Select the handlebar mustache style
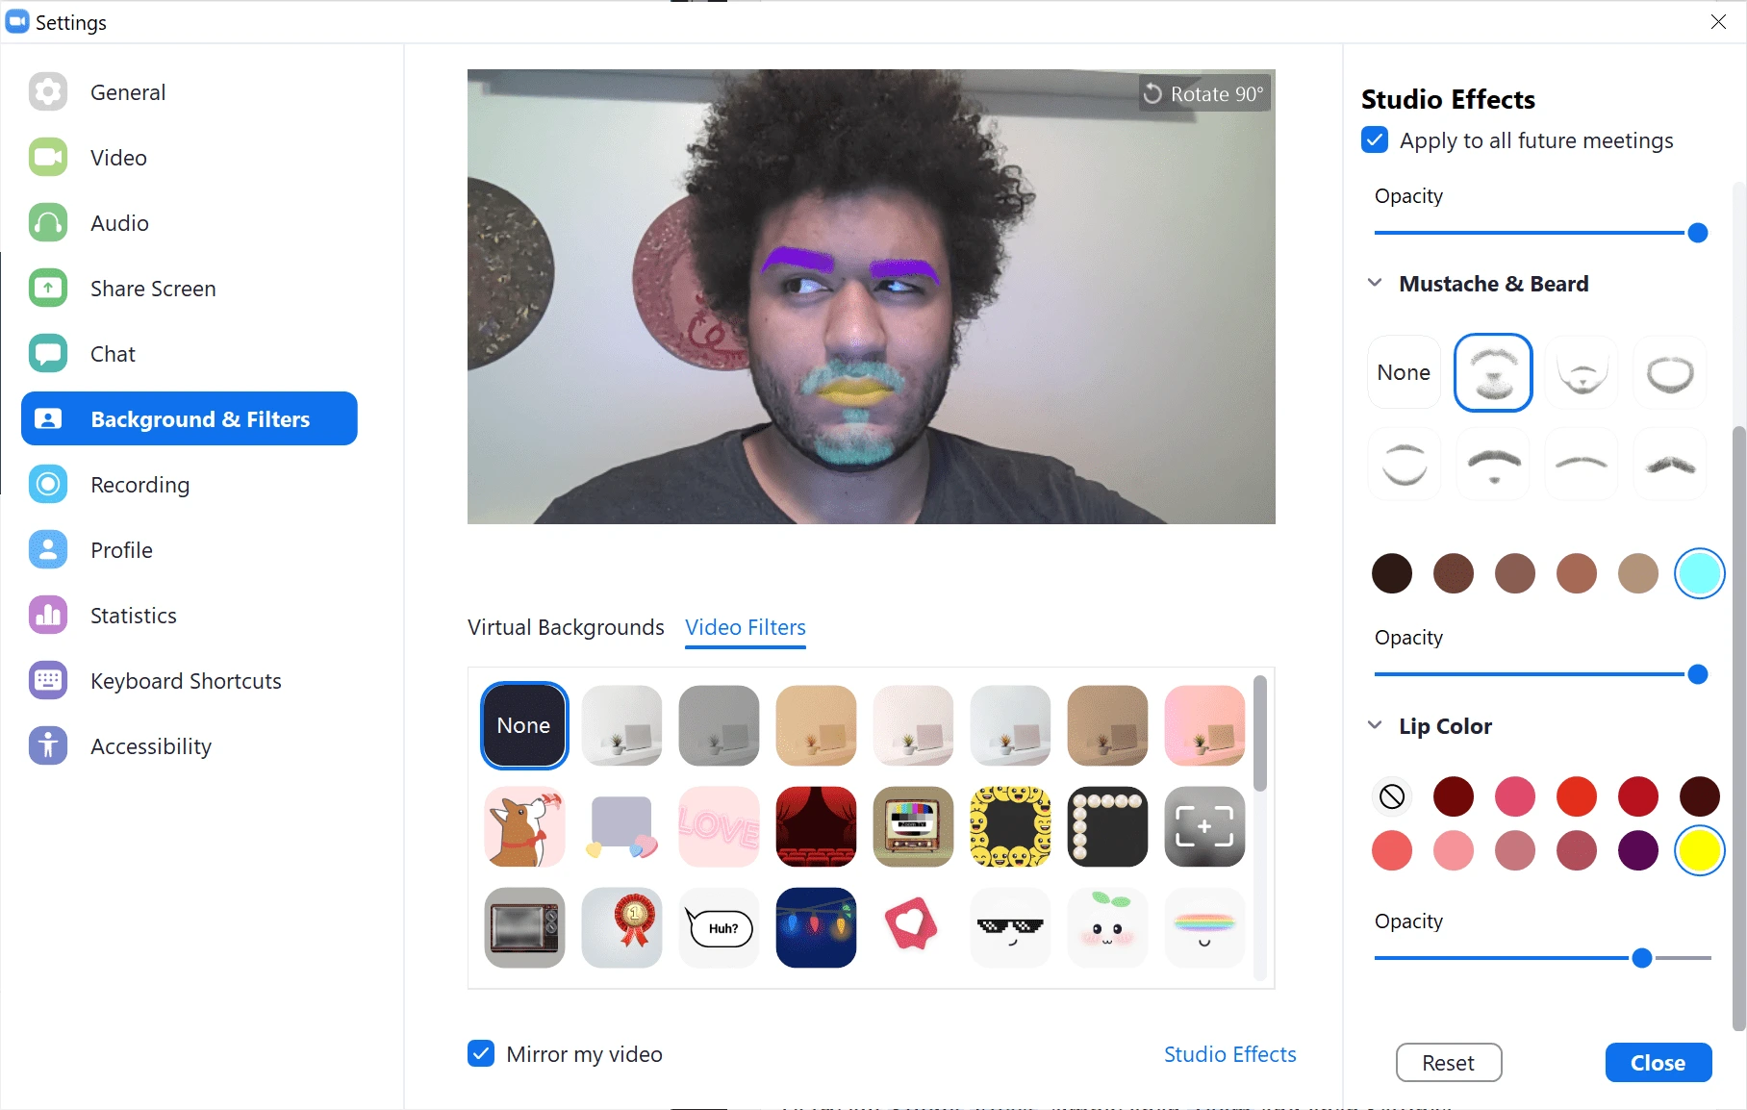This screenshot has height=1110, width=1747. tap(1669, 466)
